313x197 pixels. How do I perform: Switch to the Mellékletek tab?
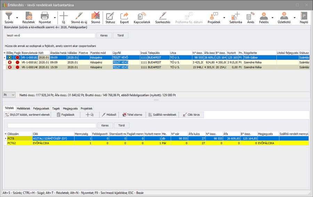(24, 108)
